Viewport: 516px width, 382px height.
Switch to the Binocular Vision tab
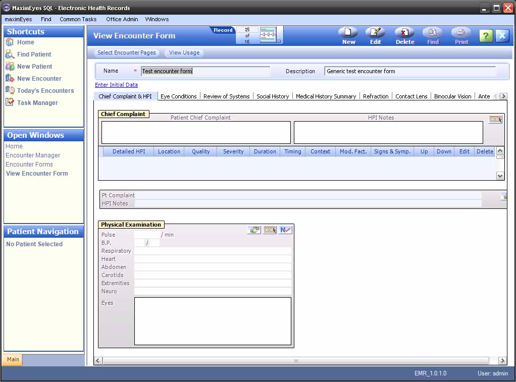tap(452, 96)
